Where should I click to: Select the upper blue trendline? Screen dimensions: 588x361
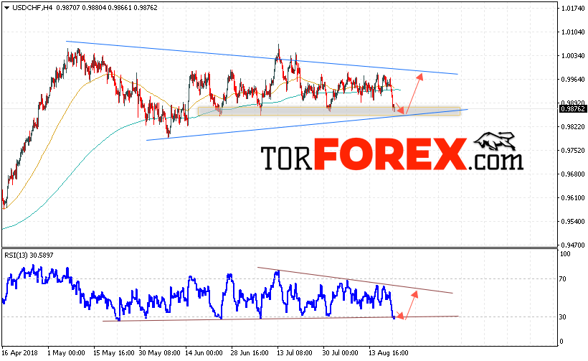pos(262,57)
